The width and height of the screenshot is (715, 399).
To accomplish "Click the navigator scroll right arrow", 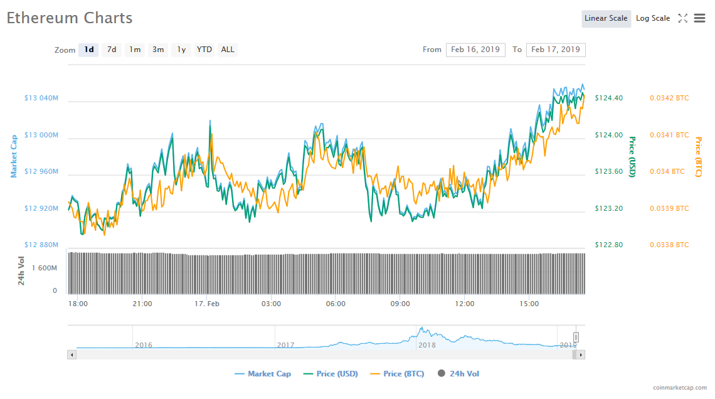I will coord(581,354).
